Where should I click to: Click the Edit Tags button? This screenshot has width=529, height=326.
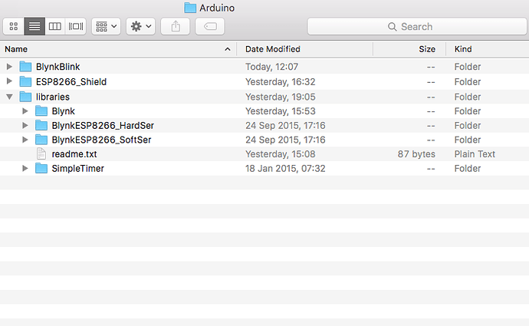pyautogui.click(x=210, y=26)
